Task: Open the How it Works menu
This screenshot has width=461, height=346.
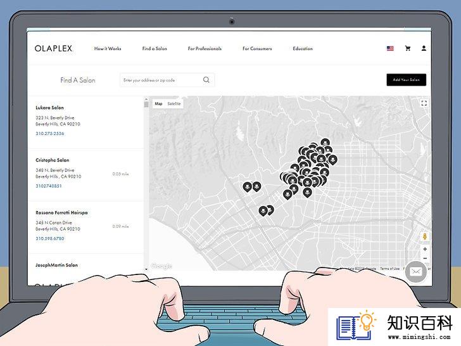Action: click(108, 49)
